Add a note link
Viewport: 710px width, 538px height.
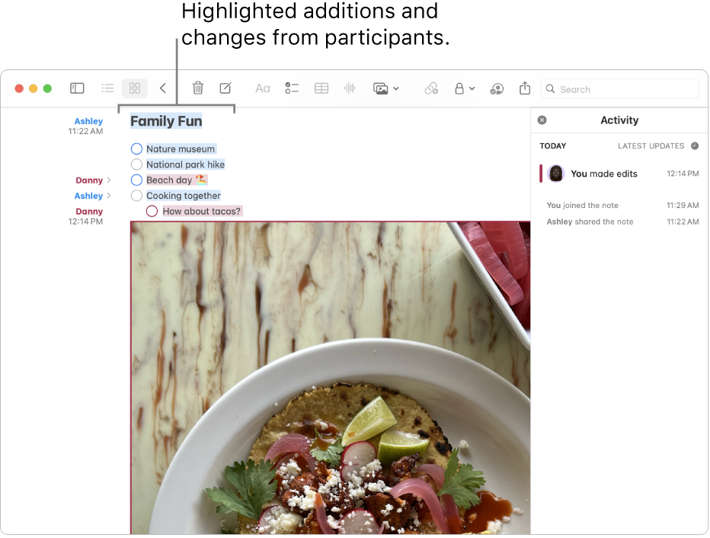click(431, 88)
